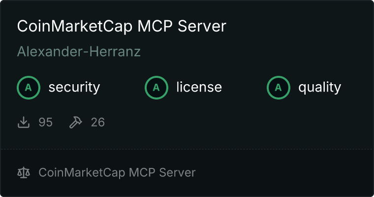Click the dashed divider above the footer
This screenshot has width=374, height=197.
click(187, 149)
